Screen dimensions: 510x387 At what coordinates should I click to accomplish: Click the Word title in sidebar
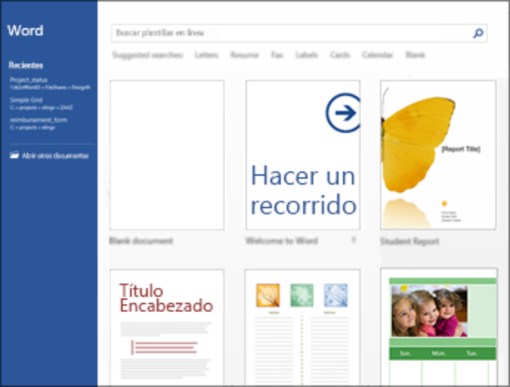click(25, 31)
